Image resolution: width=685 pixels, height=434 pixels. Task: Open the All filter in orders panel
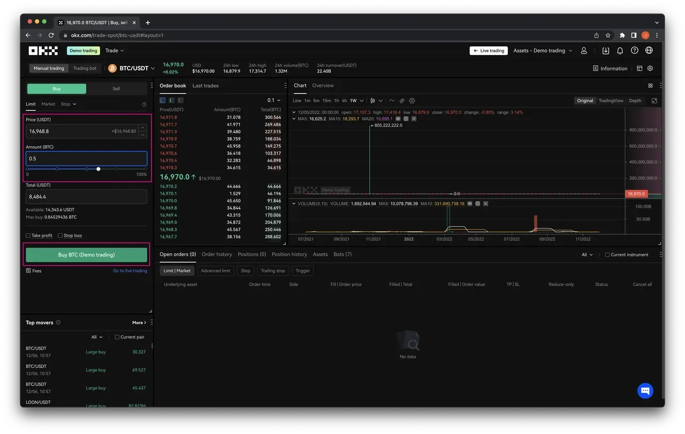pos(587,255)
